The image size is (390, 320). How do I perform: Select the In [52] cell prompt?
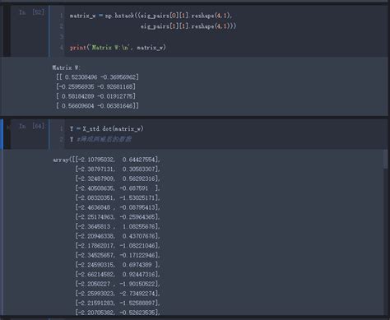click(31, 12)
